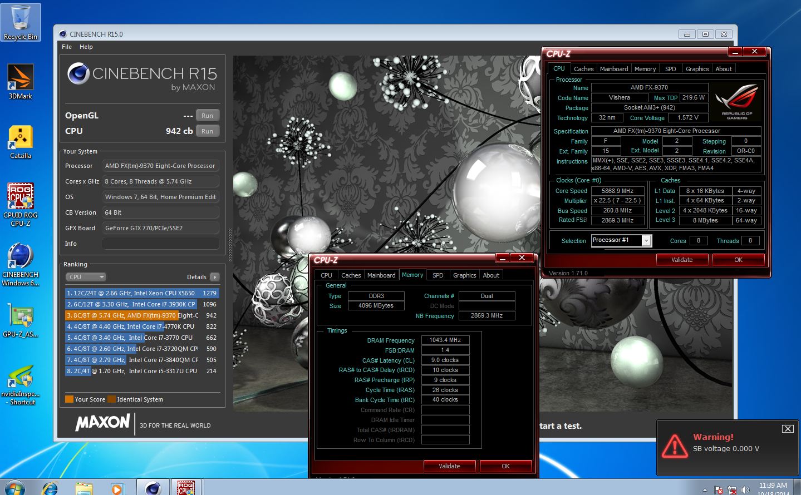The width and height of the screenshot is (801, 495).
Task: Click OK in the top CPU-Z window
Action: (738, 260)
